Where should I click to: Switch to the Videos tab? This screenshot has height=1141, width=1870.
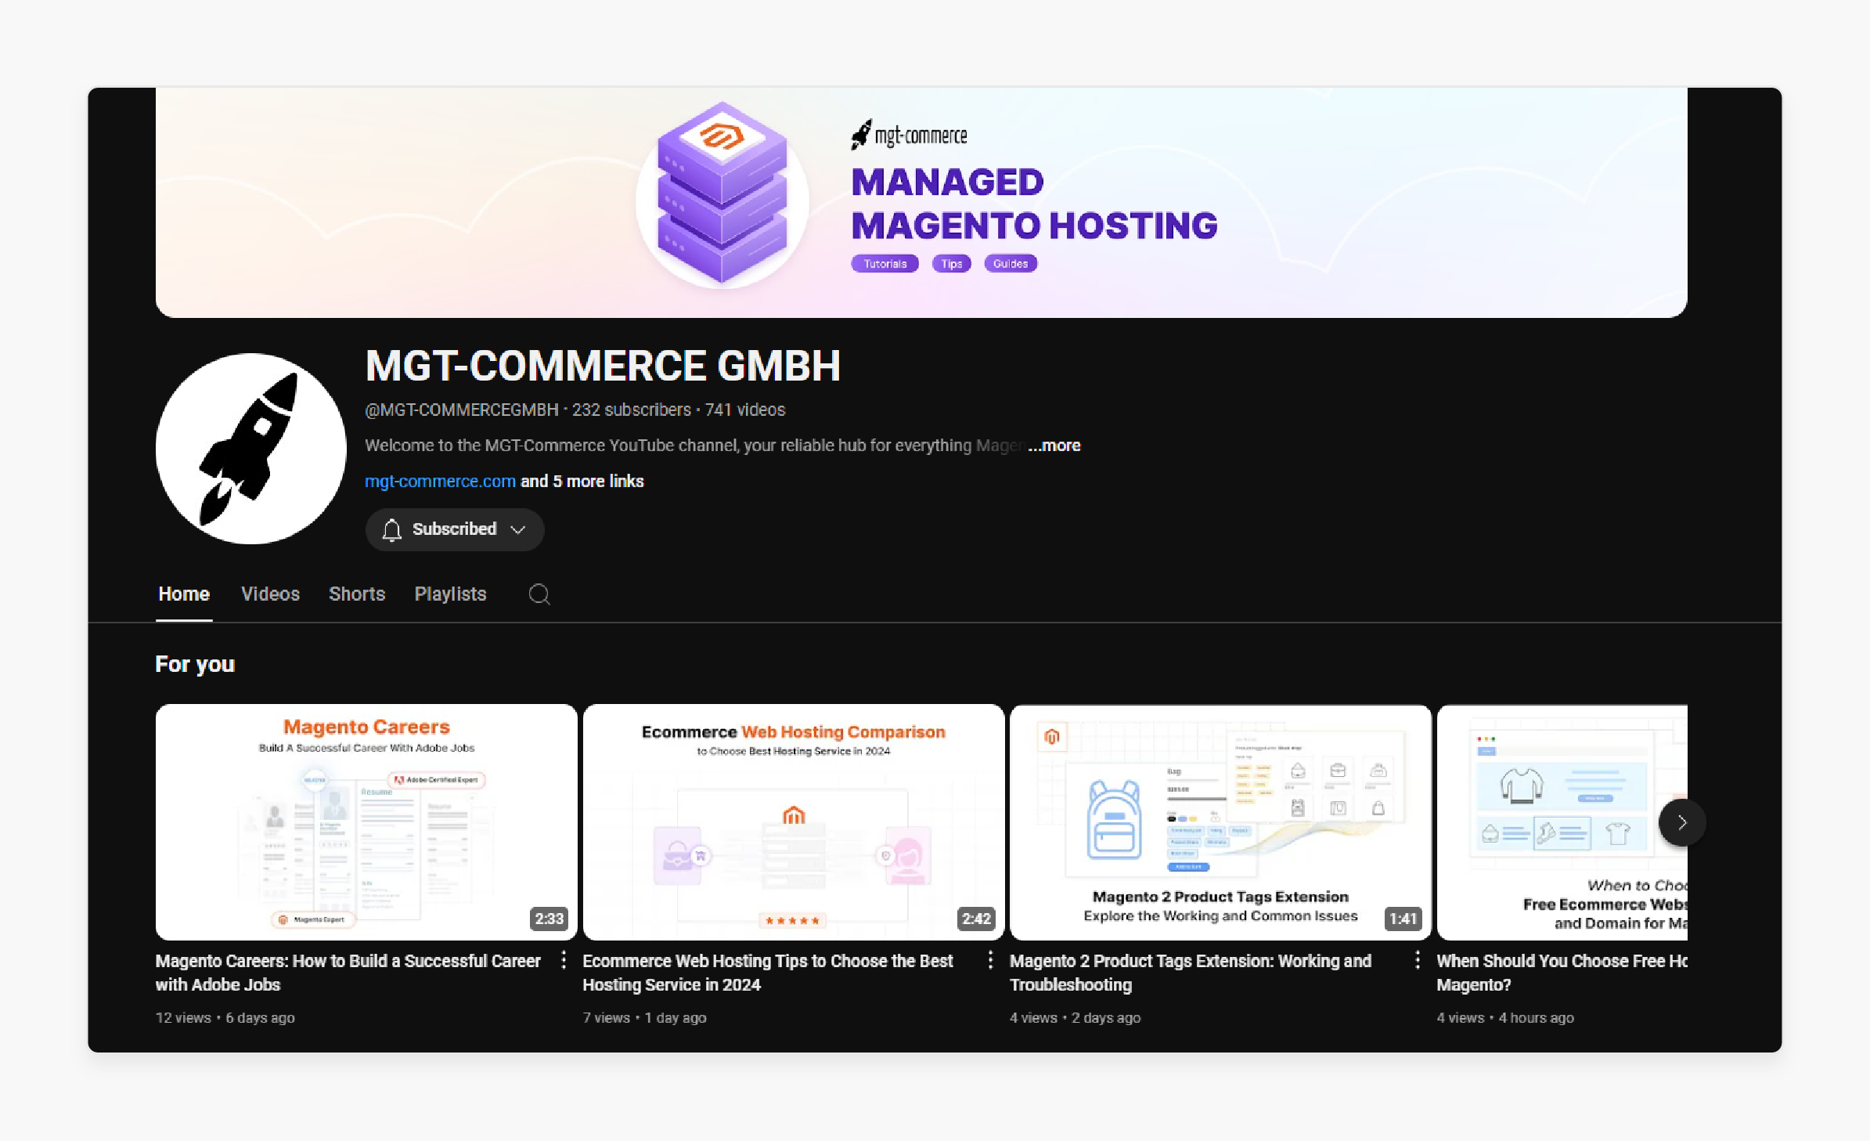pos(270,594)
